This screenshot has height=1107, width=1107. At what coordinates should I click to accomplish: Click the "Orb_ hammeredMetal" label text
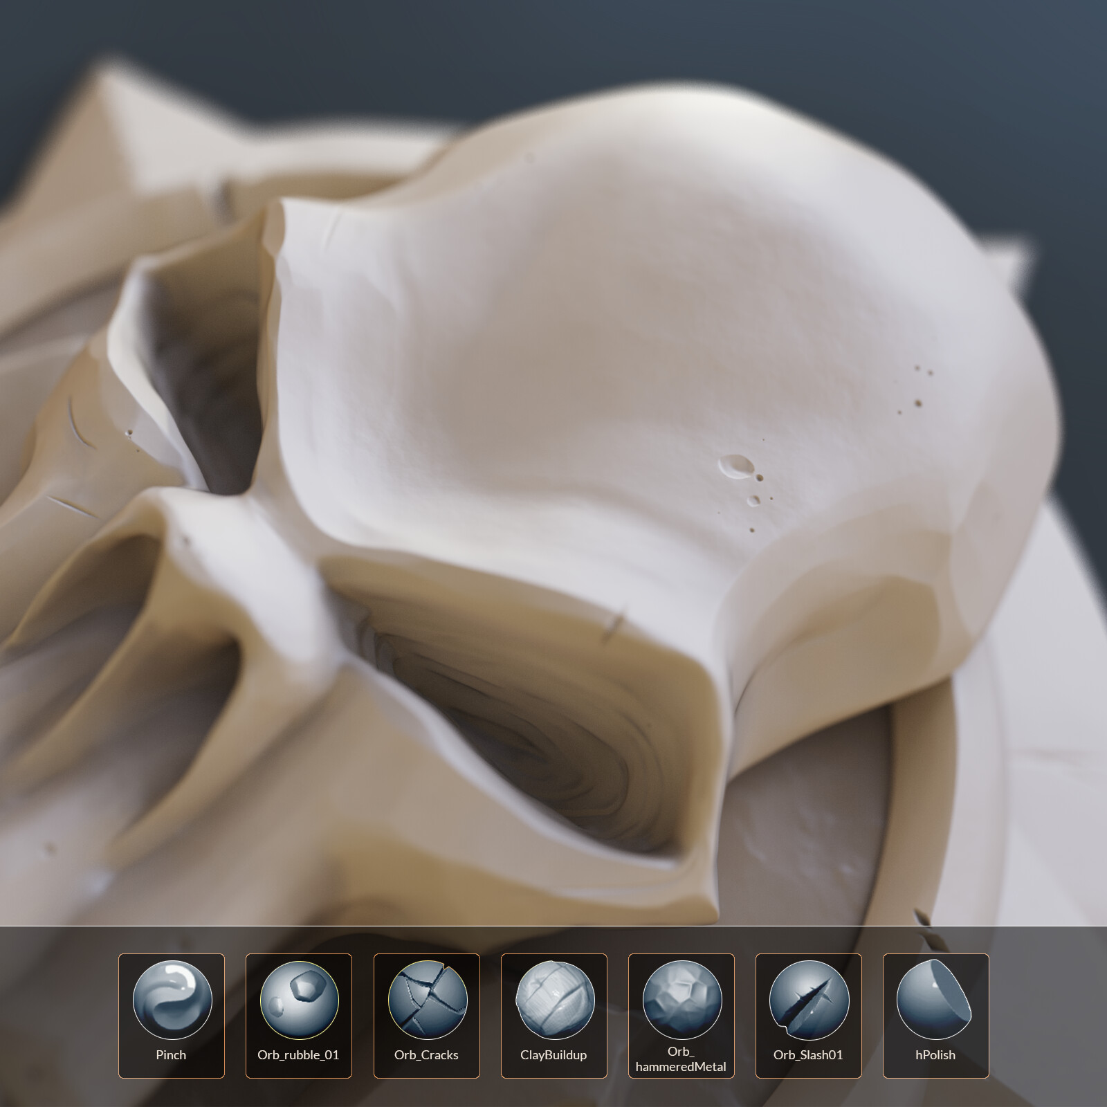(681, 1059)
